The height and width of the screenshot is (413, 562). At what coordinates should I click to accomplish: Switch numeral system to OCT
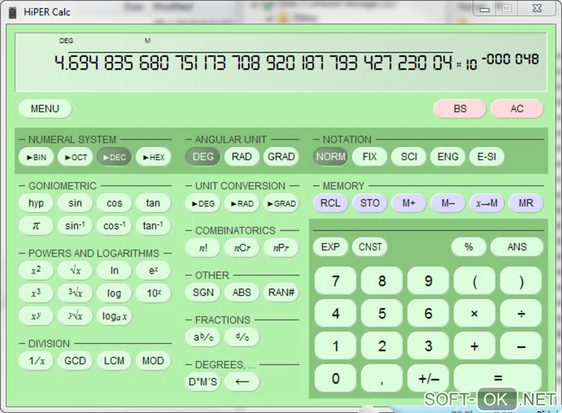pos(75,157)
